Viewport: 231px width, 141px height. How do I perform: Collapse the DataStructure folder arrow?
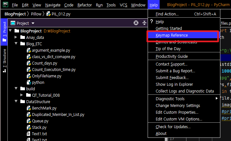[x=16, y=101]
